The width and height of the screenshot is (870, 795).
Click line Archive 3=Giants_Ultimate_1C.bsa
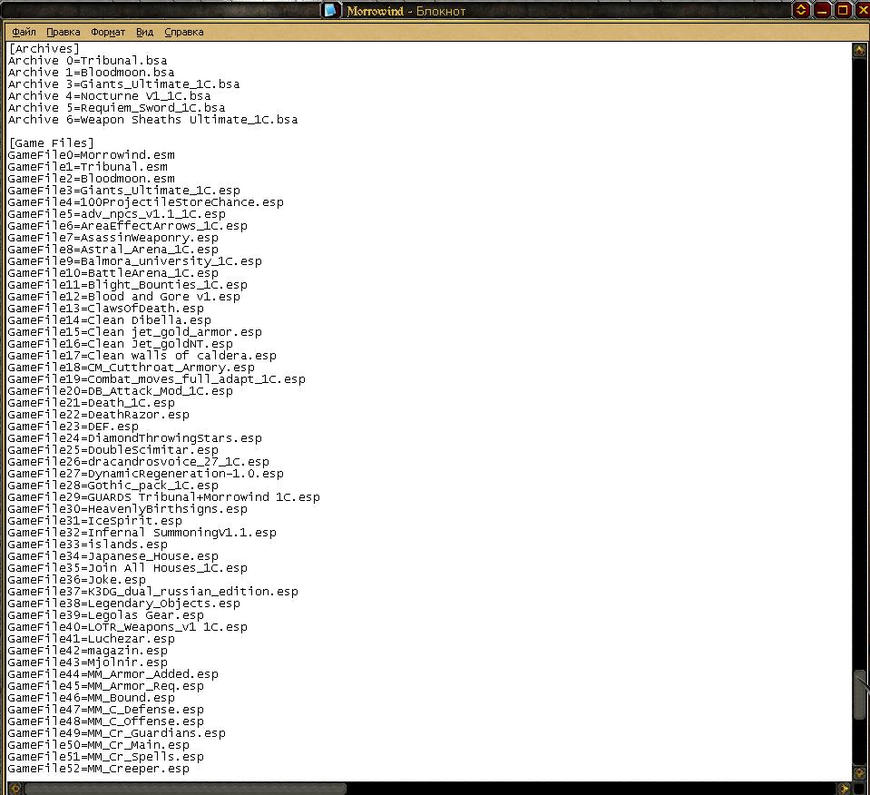pyautogui.click(x=123, y=84)
